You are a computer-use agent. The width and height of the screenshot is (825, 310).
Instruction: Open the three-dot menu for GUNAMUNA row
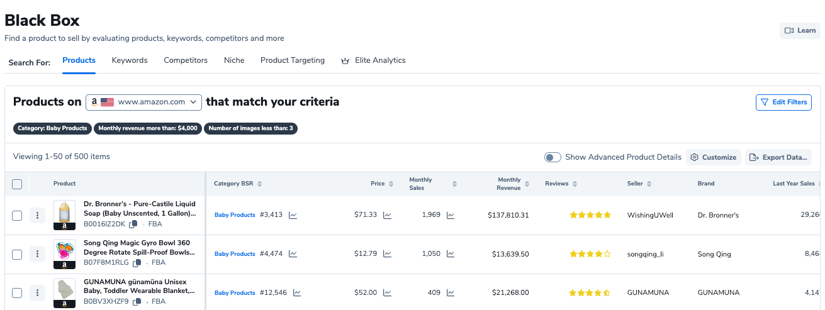tap(38, 293)
